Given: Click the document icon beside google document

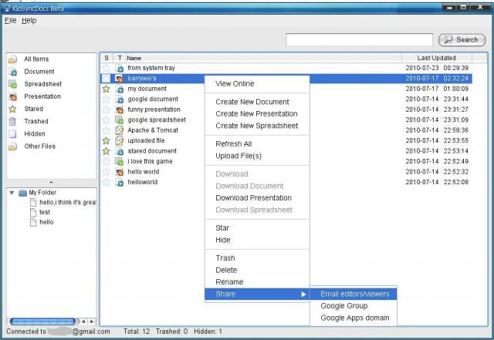Looking at the screenshot, I should click(x=120, y=99).
